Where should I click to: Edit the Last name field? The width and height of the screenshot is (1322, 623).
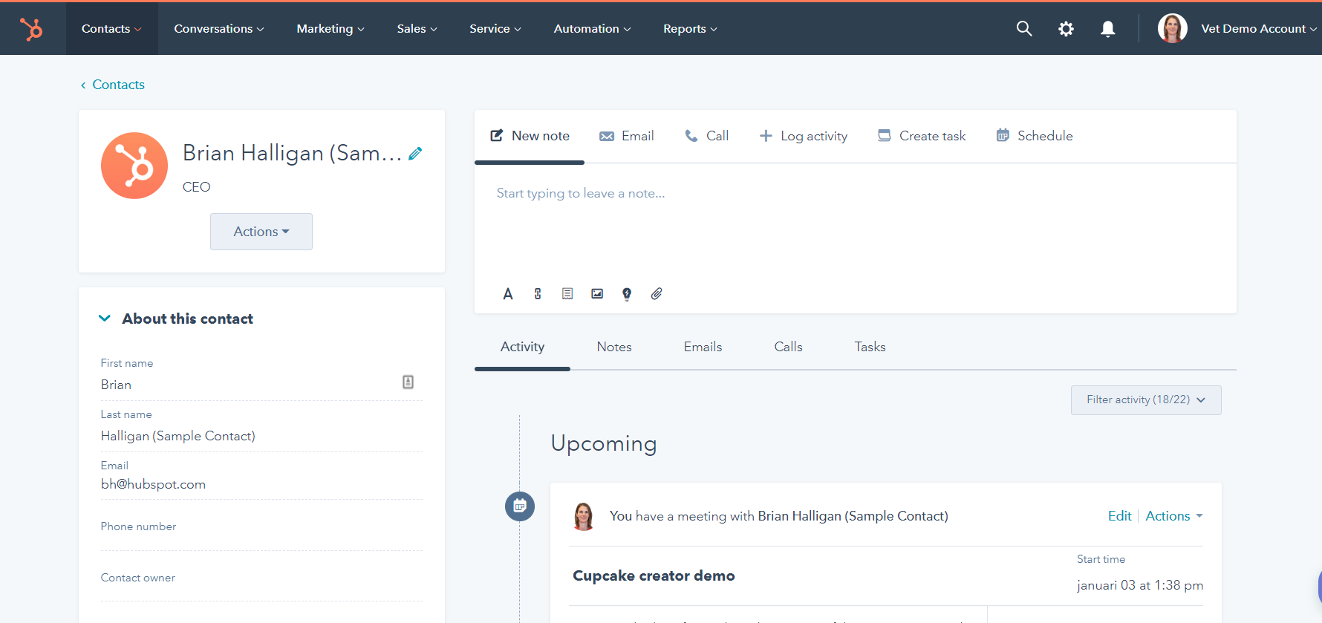(261, 436)
